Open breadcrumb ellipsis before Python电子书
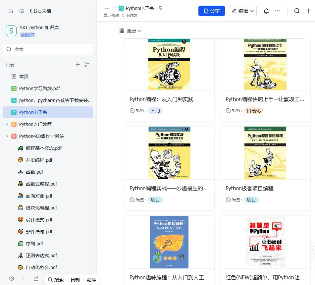The image size is (315, 285). 107,8
